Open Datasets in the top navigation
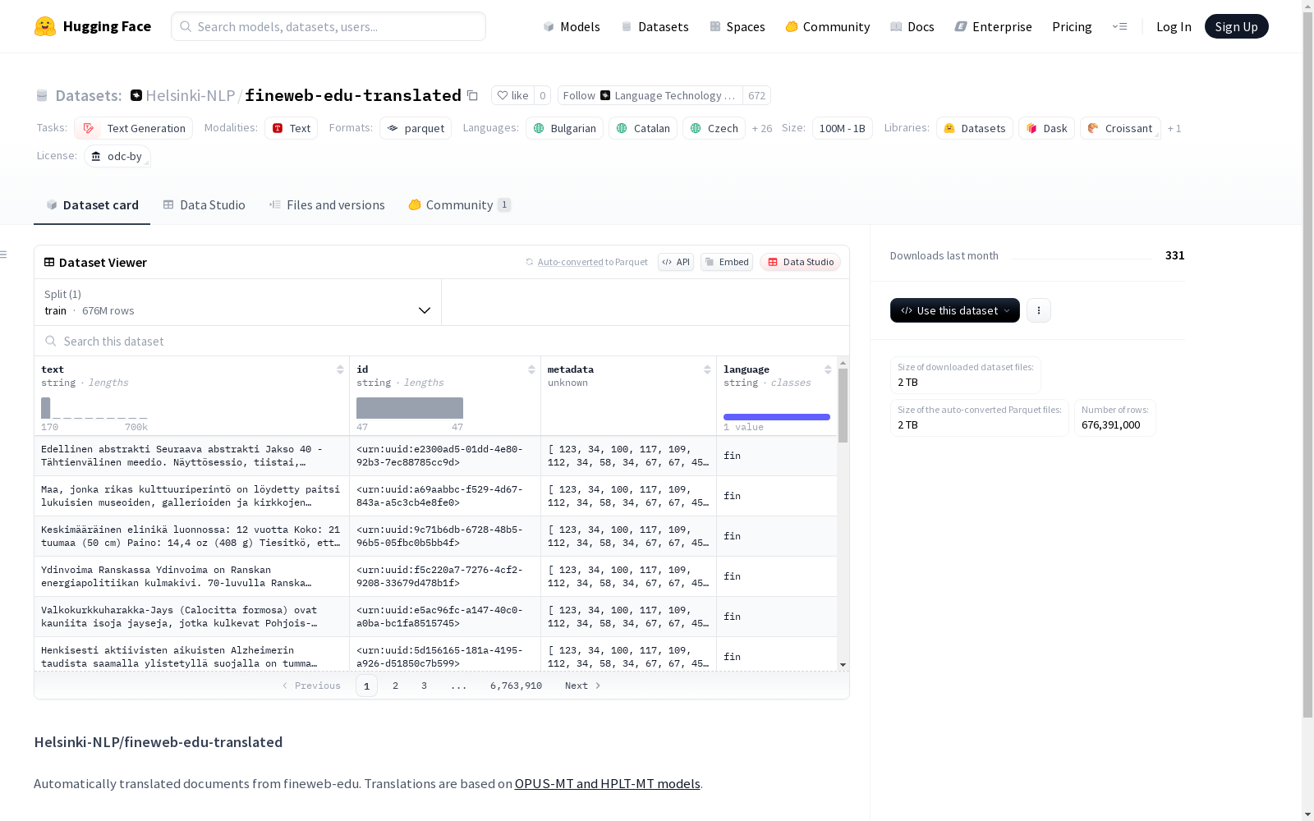This screenshot has height=821, width=1314. pos(655,26)
